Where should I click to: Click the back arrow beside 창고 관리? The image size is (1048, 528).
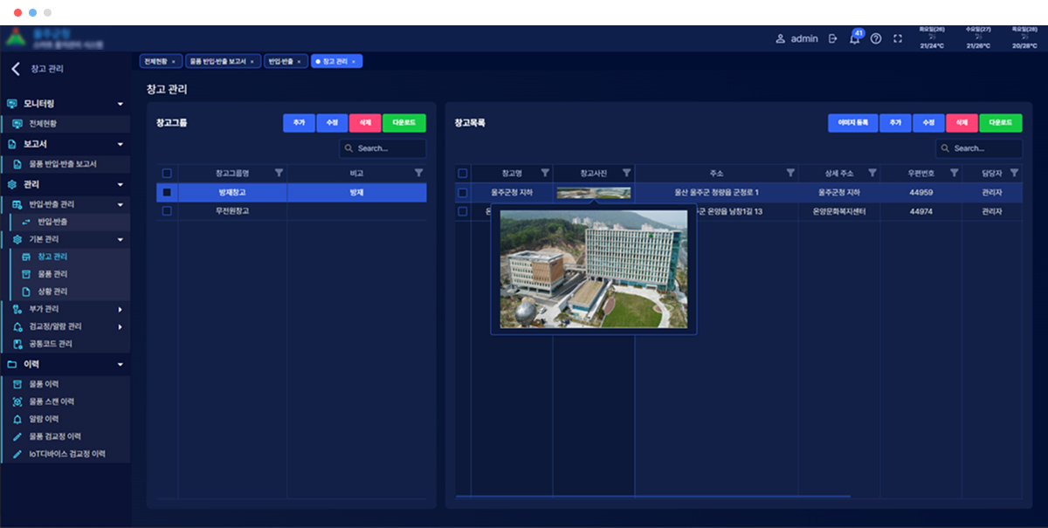[15, 69]
